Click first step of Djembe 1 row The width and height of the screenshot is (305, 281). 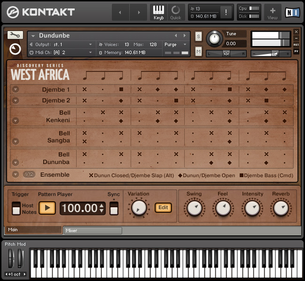[x=85, y=89]
